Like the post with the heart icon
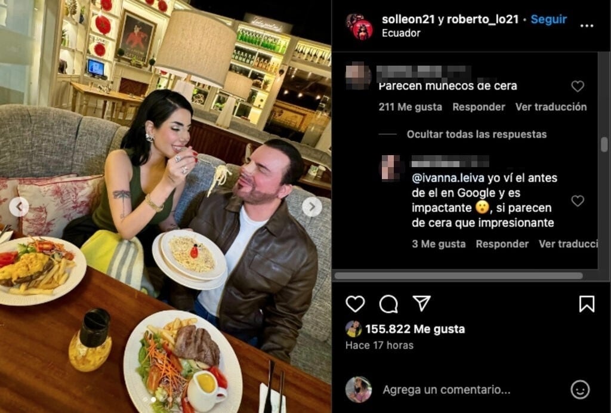This screenshot has height=413, width=611. click(355, 304)
